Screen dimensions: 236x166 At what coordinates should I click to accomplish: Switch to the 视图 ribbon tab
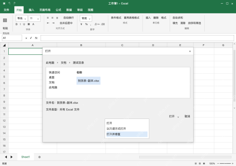(90, 10)
